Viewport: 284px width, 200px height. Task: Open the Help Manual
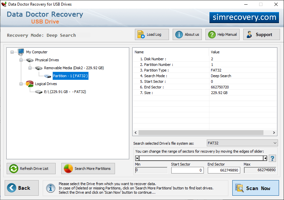pos(222,34)
